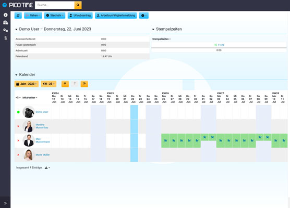This screenshot has height=208, width=290.
Task: Open Marie Müller profile link
Action: (x=43, y=155)
